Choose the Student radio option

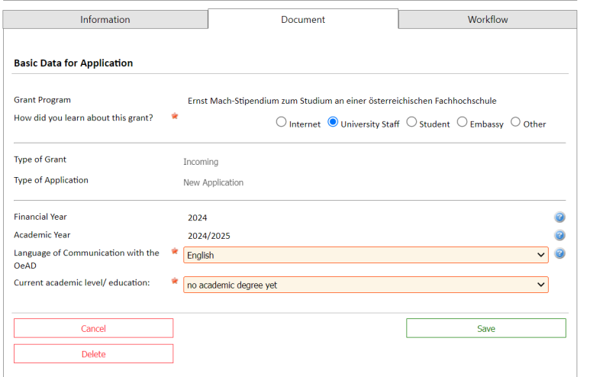411,122
